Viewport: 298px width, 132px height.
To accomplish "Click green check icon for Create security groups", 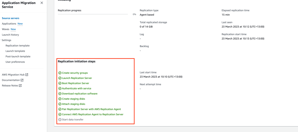I will point(60,73).
